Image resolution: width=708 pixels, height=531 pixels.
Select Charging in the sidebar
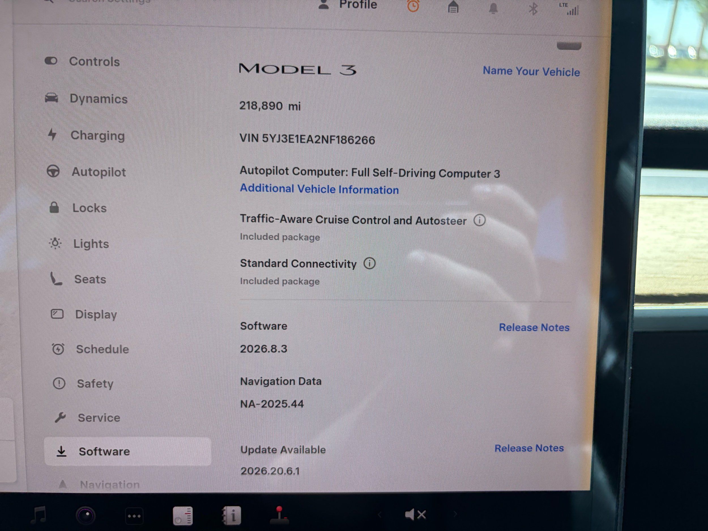tap(86, 135)
